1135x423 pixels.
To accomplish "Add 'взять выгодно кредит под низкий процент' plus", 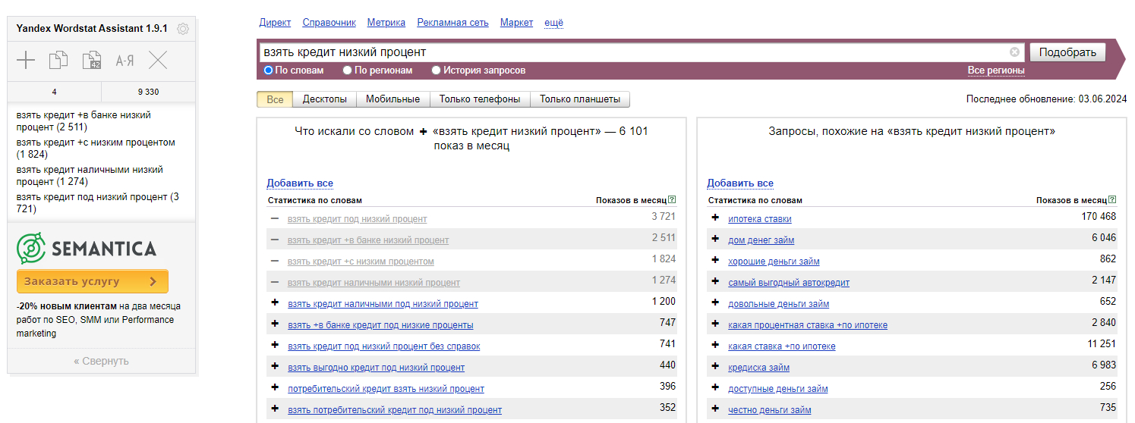I will 275,367.
